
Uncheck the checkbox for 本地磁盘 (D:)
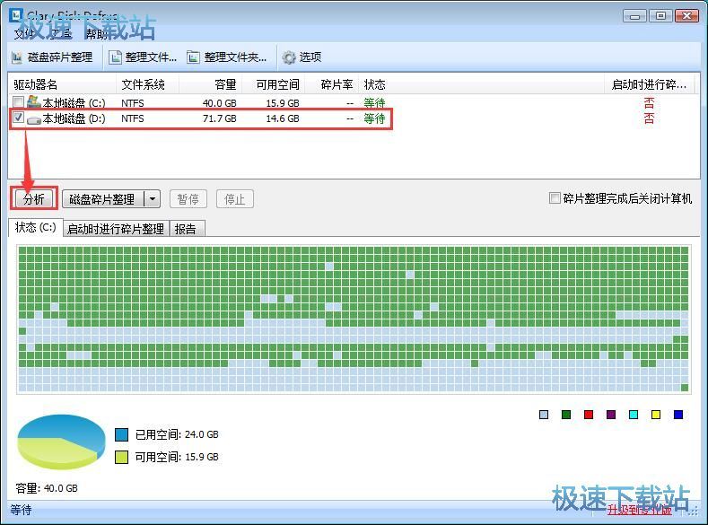[19, 118]
